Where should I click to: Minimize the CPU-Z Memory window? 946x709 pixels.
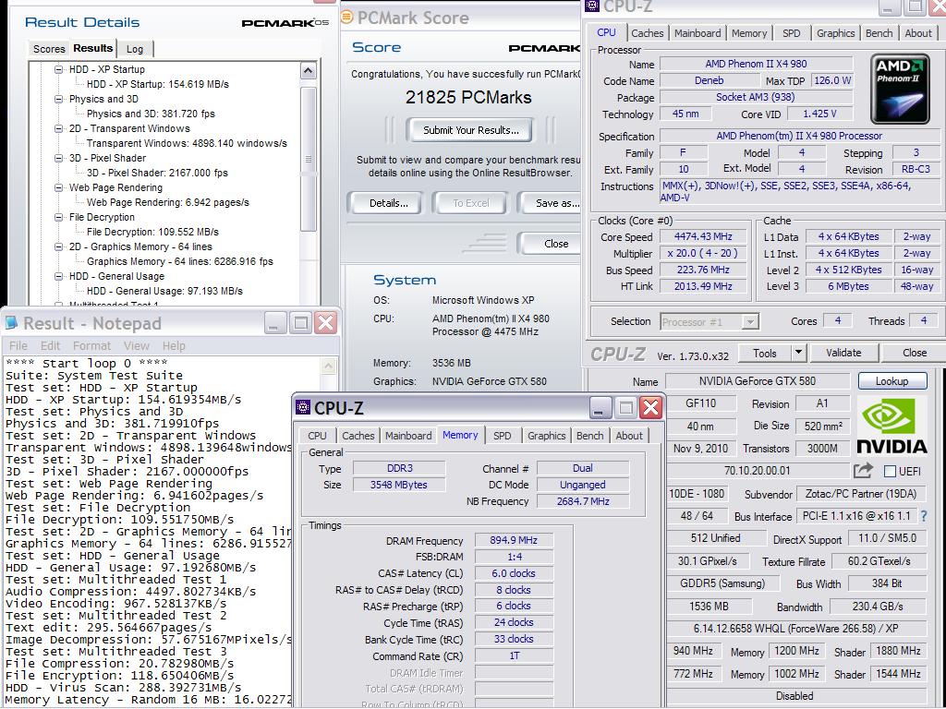[x=599, y=408]
